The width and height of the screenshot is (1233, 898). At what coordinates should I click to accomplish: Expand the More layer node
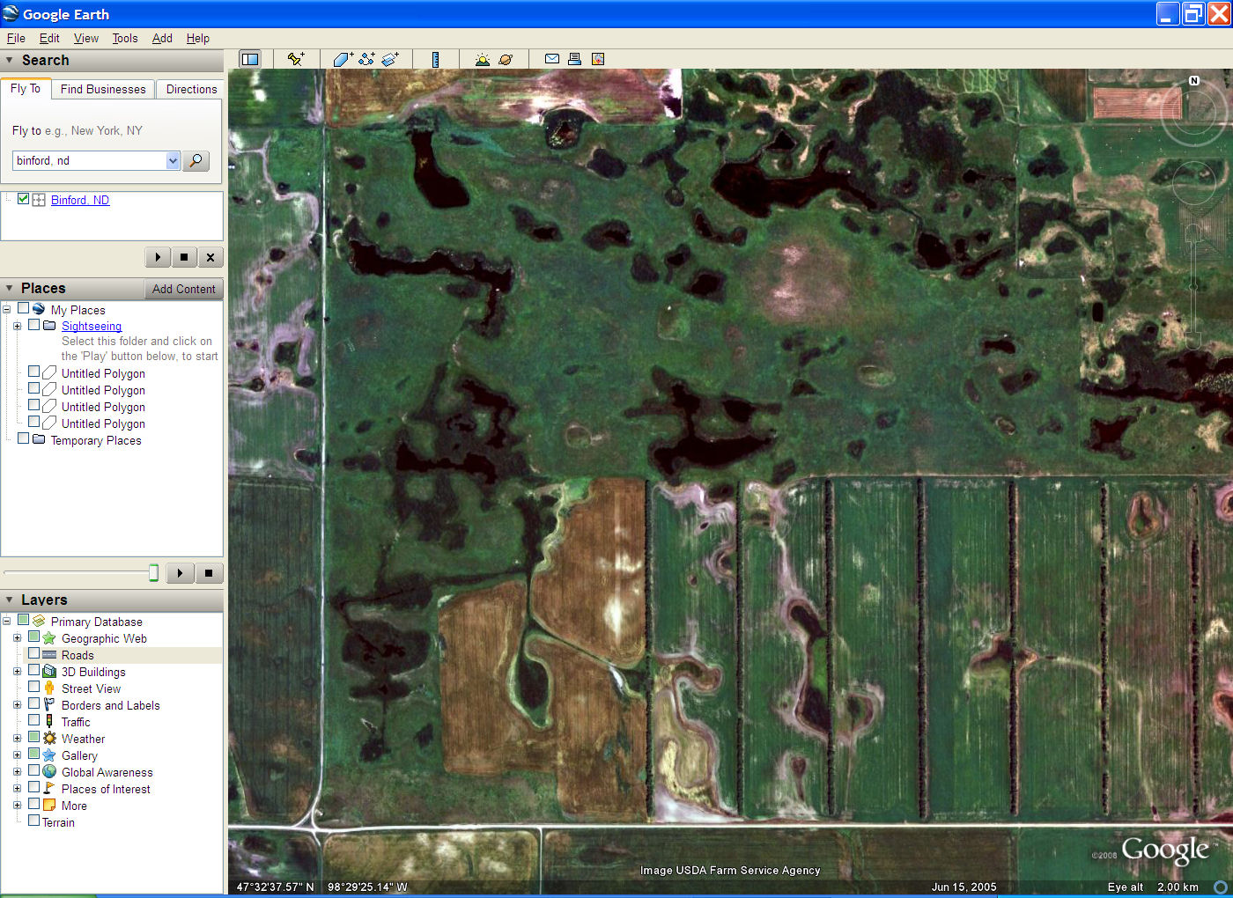pos(17,805)
